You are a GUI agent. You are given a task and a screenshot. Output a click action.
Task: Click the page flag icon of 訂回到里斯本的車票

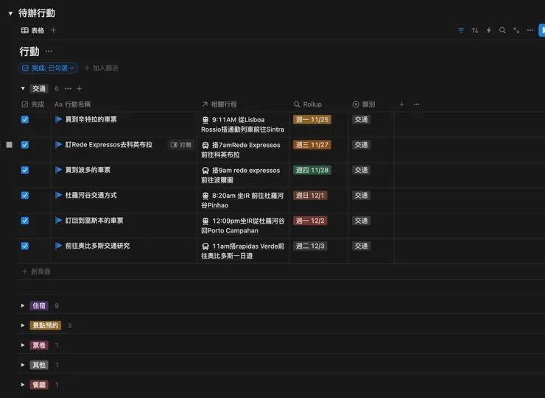point(59,221)
